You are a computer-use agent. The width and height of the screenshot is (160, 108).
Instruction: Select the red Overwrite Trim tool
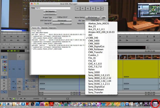(x=5, y=67)
